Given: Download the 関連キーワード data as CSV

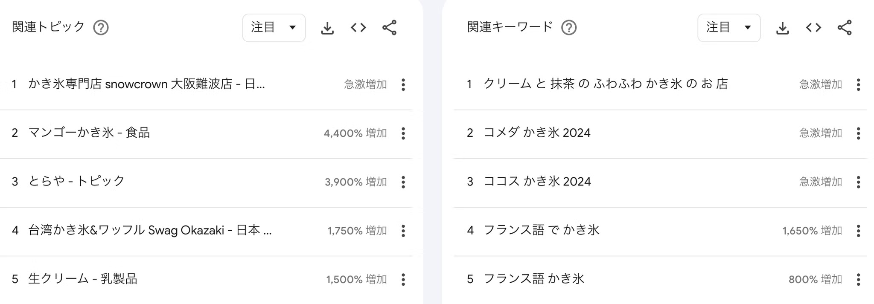Looking at the screenshot, I should (782, 28).
